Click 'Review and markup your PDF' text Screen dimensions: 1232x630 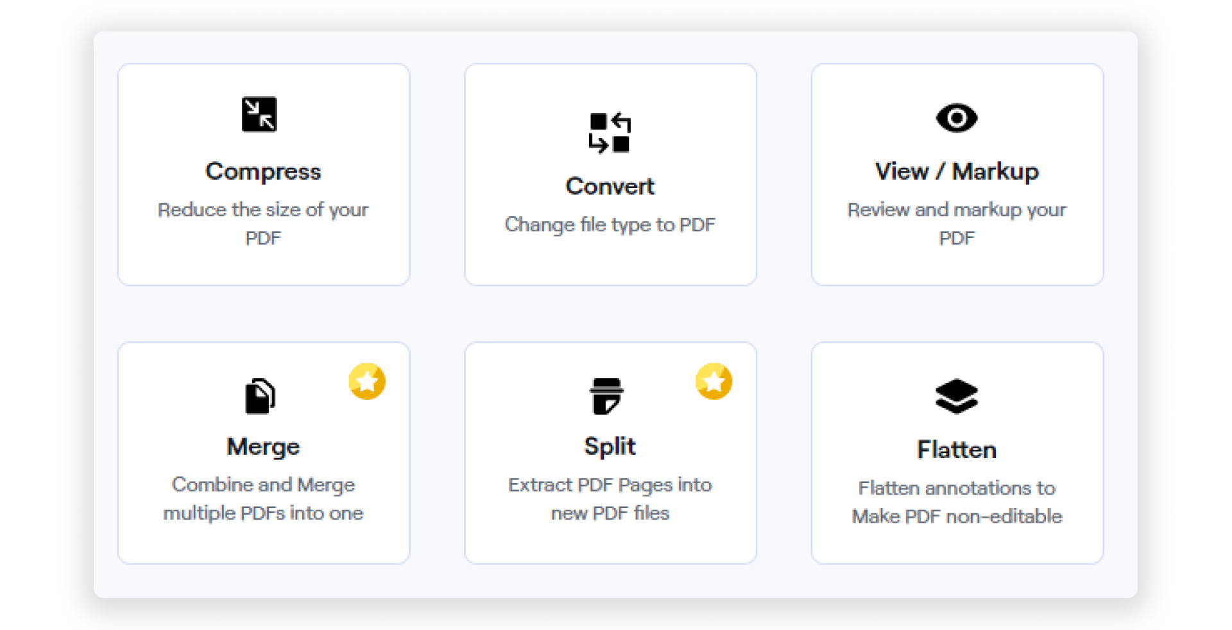957,223
